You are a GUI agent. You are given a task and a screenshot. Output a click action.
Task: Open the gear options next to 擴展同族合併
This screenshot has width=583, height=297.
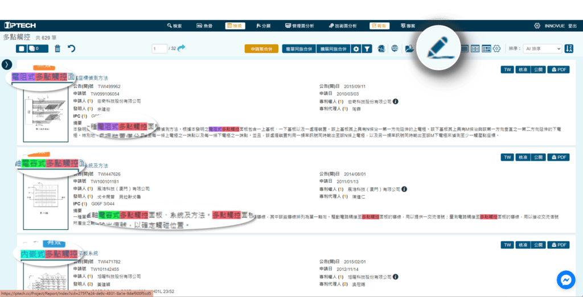point(356,49)
